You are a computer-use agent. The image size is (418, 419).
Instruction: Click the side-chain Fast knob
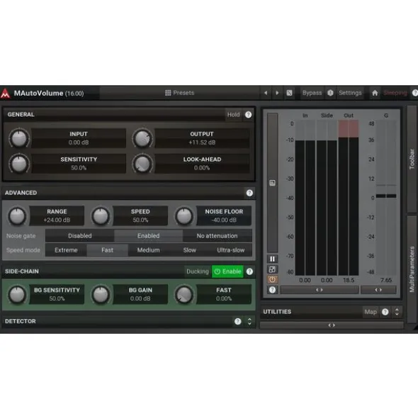tap(184, 294)
